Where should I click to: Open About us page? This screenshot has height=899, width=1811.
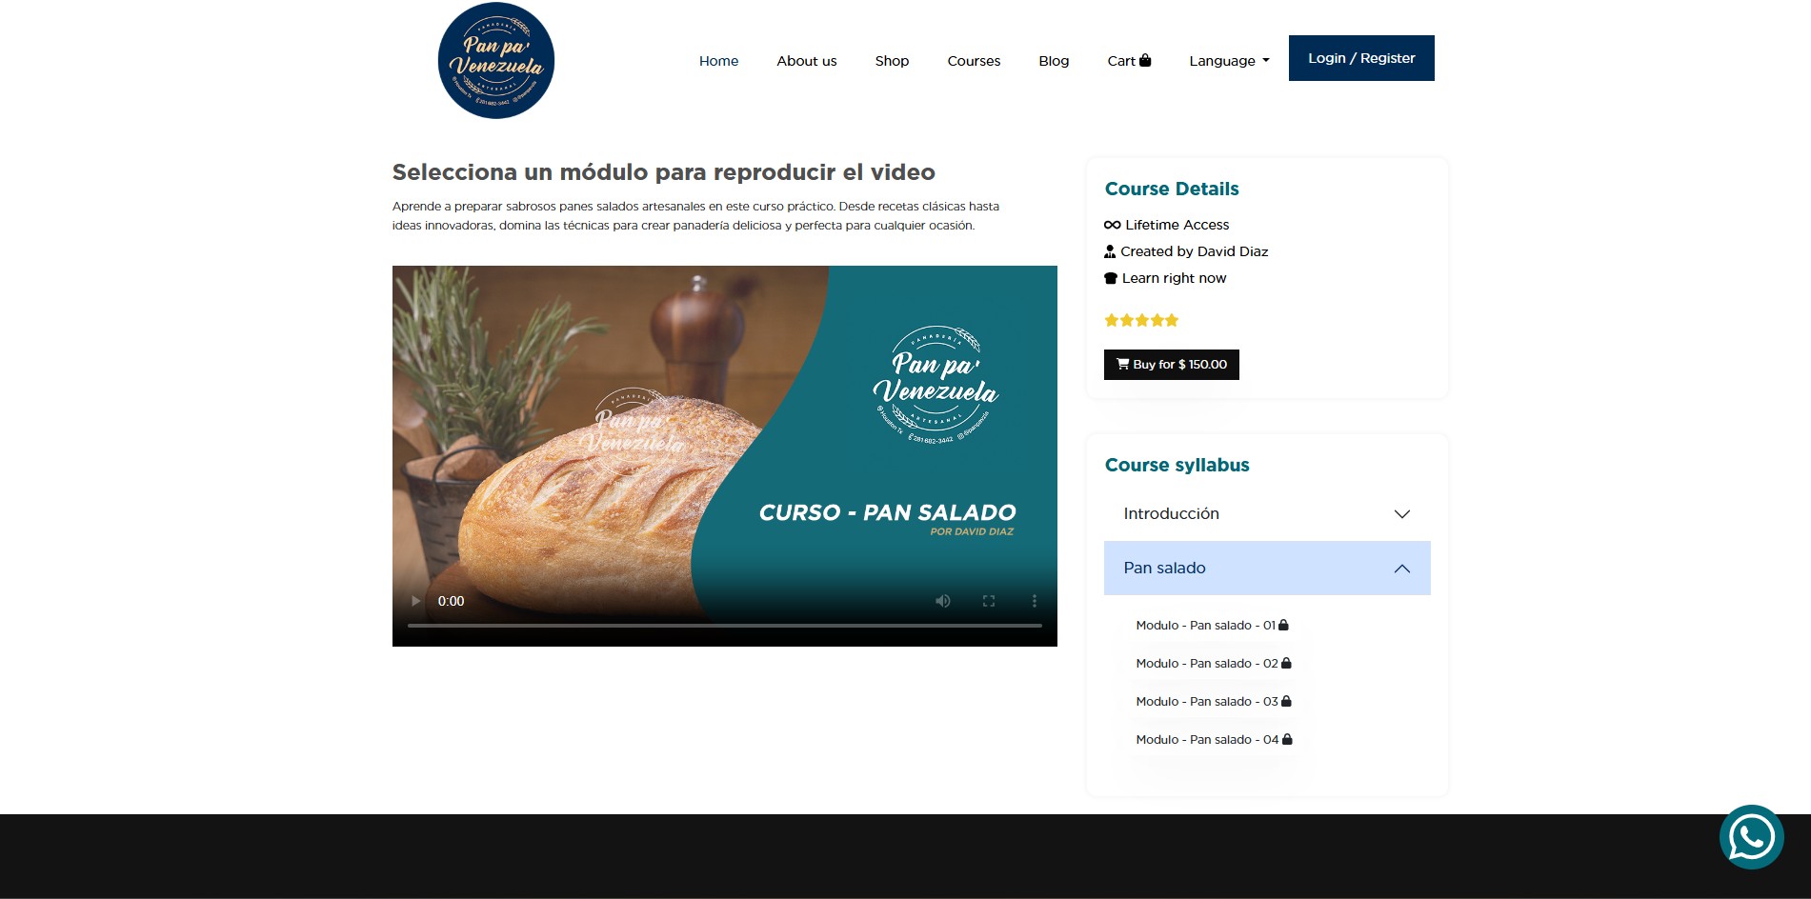[x=807, y=61]
